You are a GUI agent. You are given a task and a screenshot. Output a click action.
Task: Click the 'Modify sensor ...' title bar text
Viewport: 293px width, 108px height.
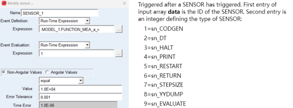pyautogui.click(x=20, y=4)
